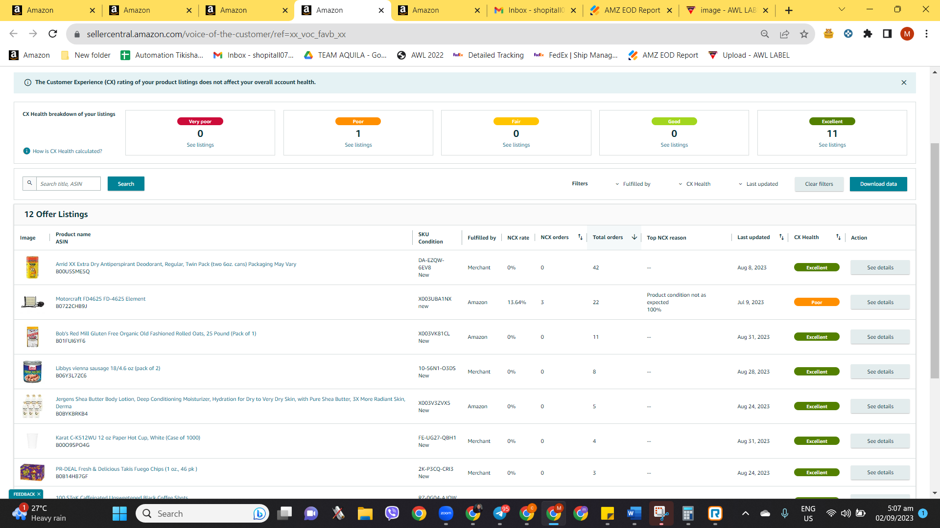Click the Search title, ASIN field

[x=69, y=184]
